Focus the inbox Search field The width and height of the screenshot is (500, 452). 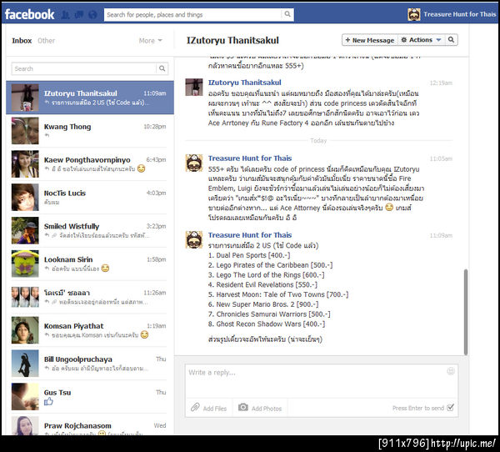click(84, 68)
